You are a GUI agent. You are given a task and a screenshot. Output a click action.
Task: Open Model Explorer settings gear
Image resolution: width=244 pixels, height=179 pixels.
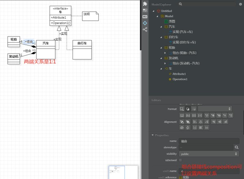(240, 4)
